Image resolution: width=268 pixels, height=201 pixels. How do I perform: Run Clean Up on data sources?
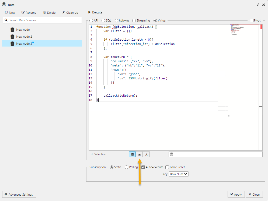[70, 12]
